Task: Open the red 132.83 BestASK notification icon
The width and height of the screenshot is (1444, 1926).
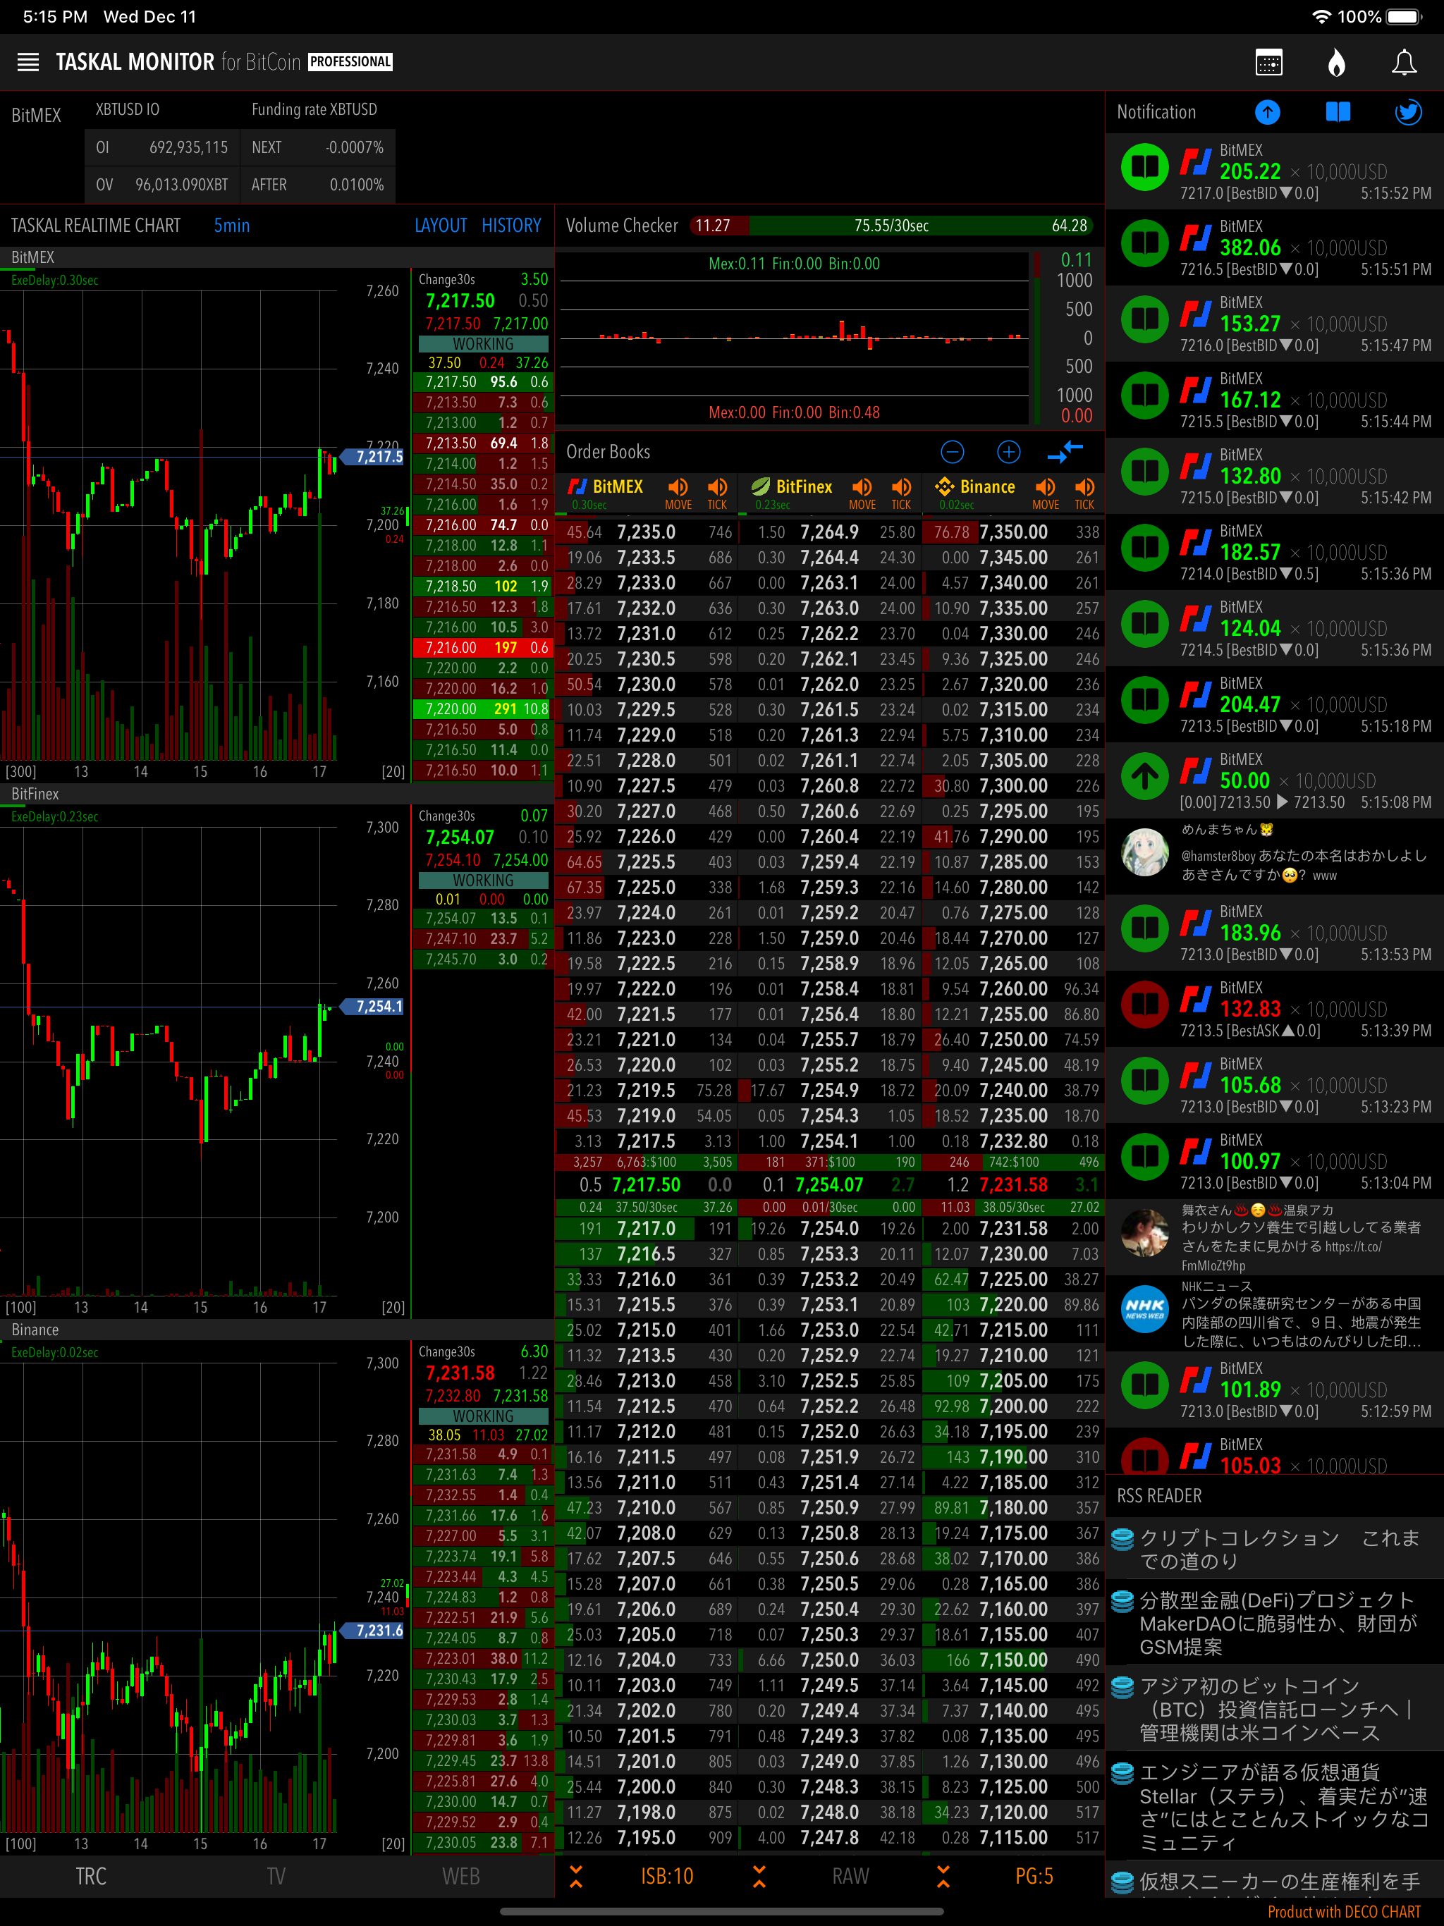Action: [x=1144, y=1005]
